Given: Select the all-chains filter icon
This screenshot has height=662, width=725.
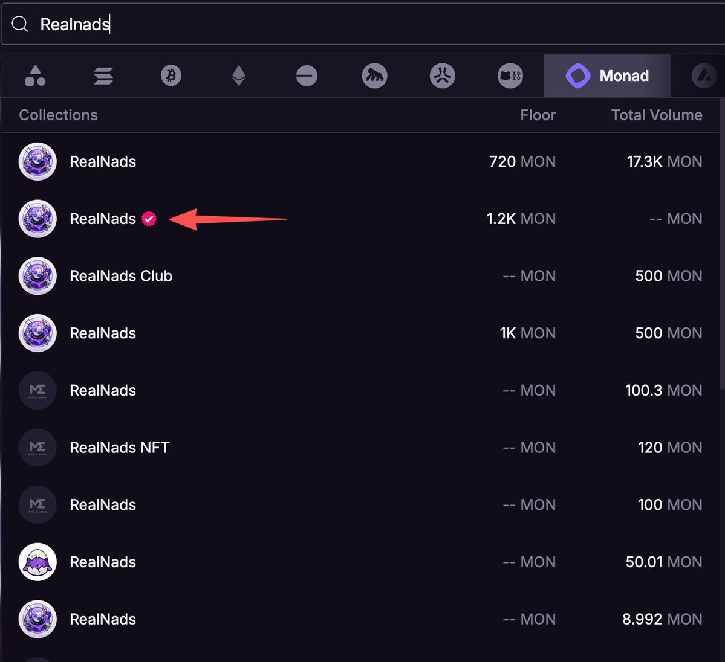Looking at the screenshot, I should coord(36,76).
